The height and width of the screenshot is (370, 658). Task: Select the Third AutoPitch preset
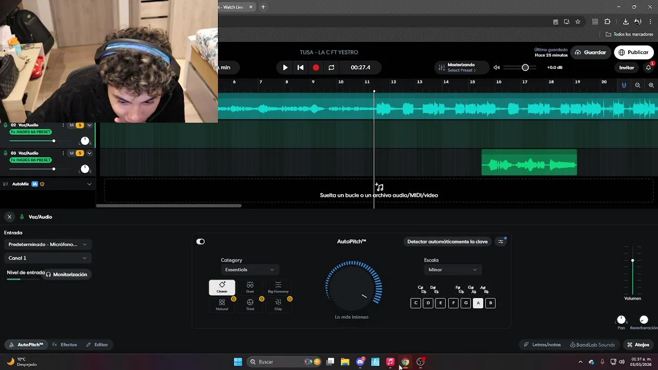pyautogui.click(x=250, y=304)
